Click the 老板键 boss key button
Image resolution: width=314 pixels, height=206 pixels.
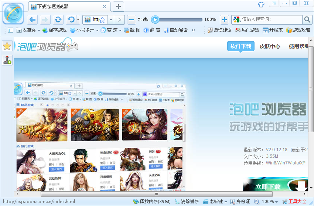(213, 202)
